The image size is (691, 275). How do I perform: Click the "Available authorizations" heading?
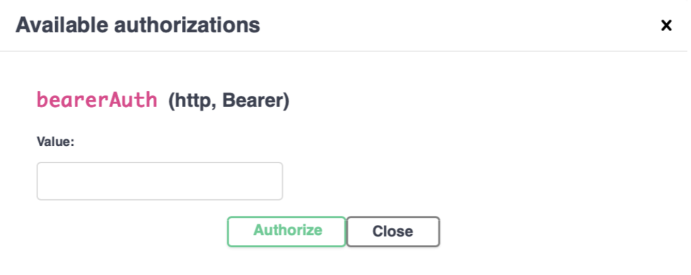coord(138,25)
